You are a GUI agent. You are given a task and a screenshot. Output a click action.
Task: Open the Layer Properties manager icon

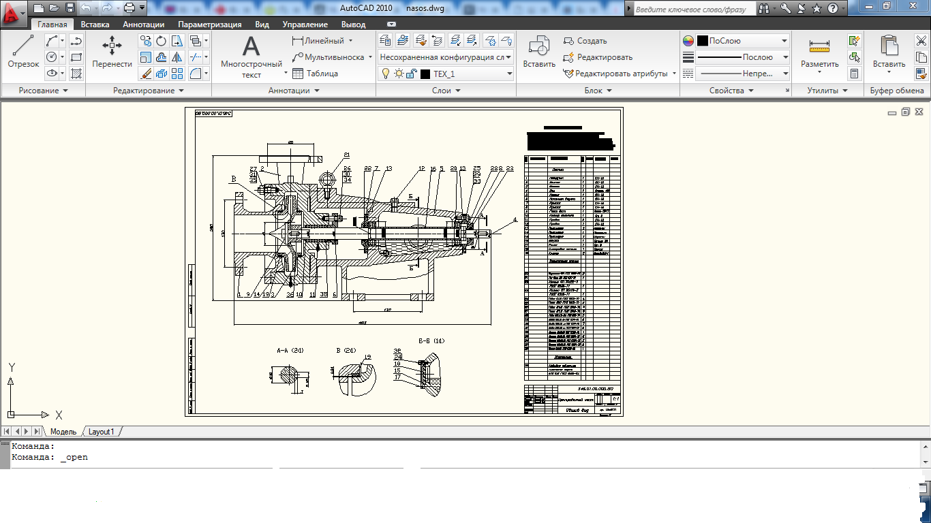coord(386,41)
